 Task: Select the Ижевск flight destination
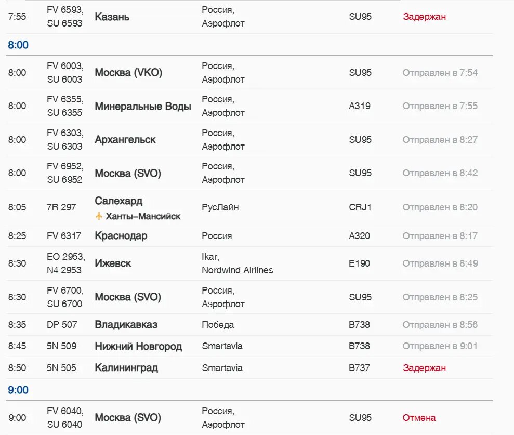click(113, 263)
